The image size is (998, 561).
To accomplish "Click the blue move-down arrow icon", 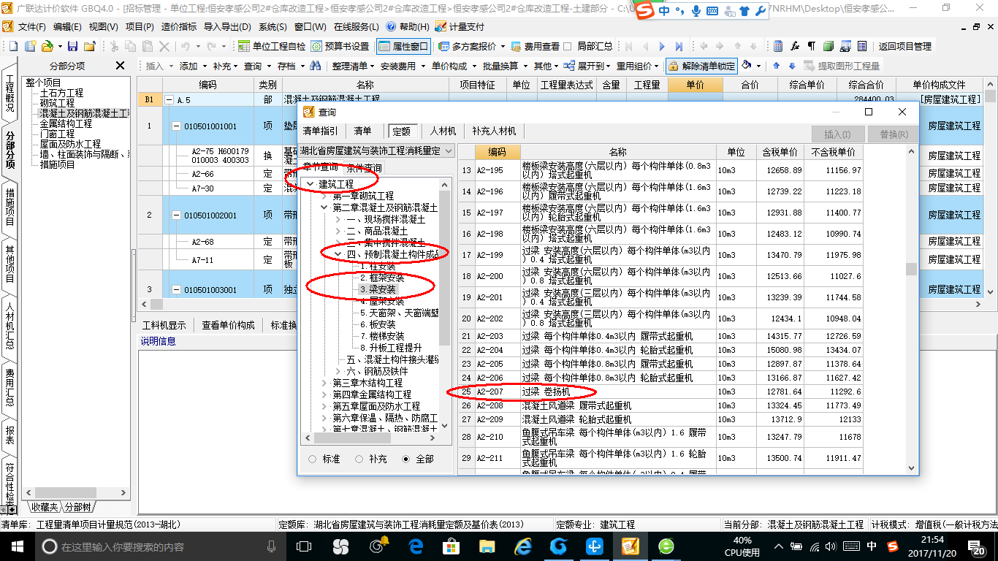I will 791,66.
